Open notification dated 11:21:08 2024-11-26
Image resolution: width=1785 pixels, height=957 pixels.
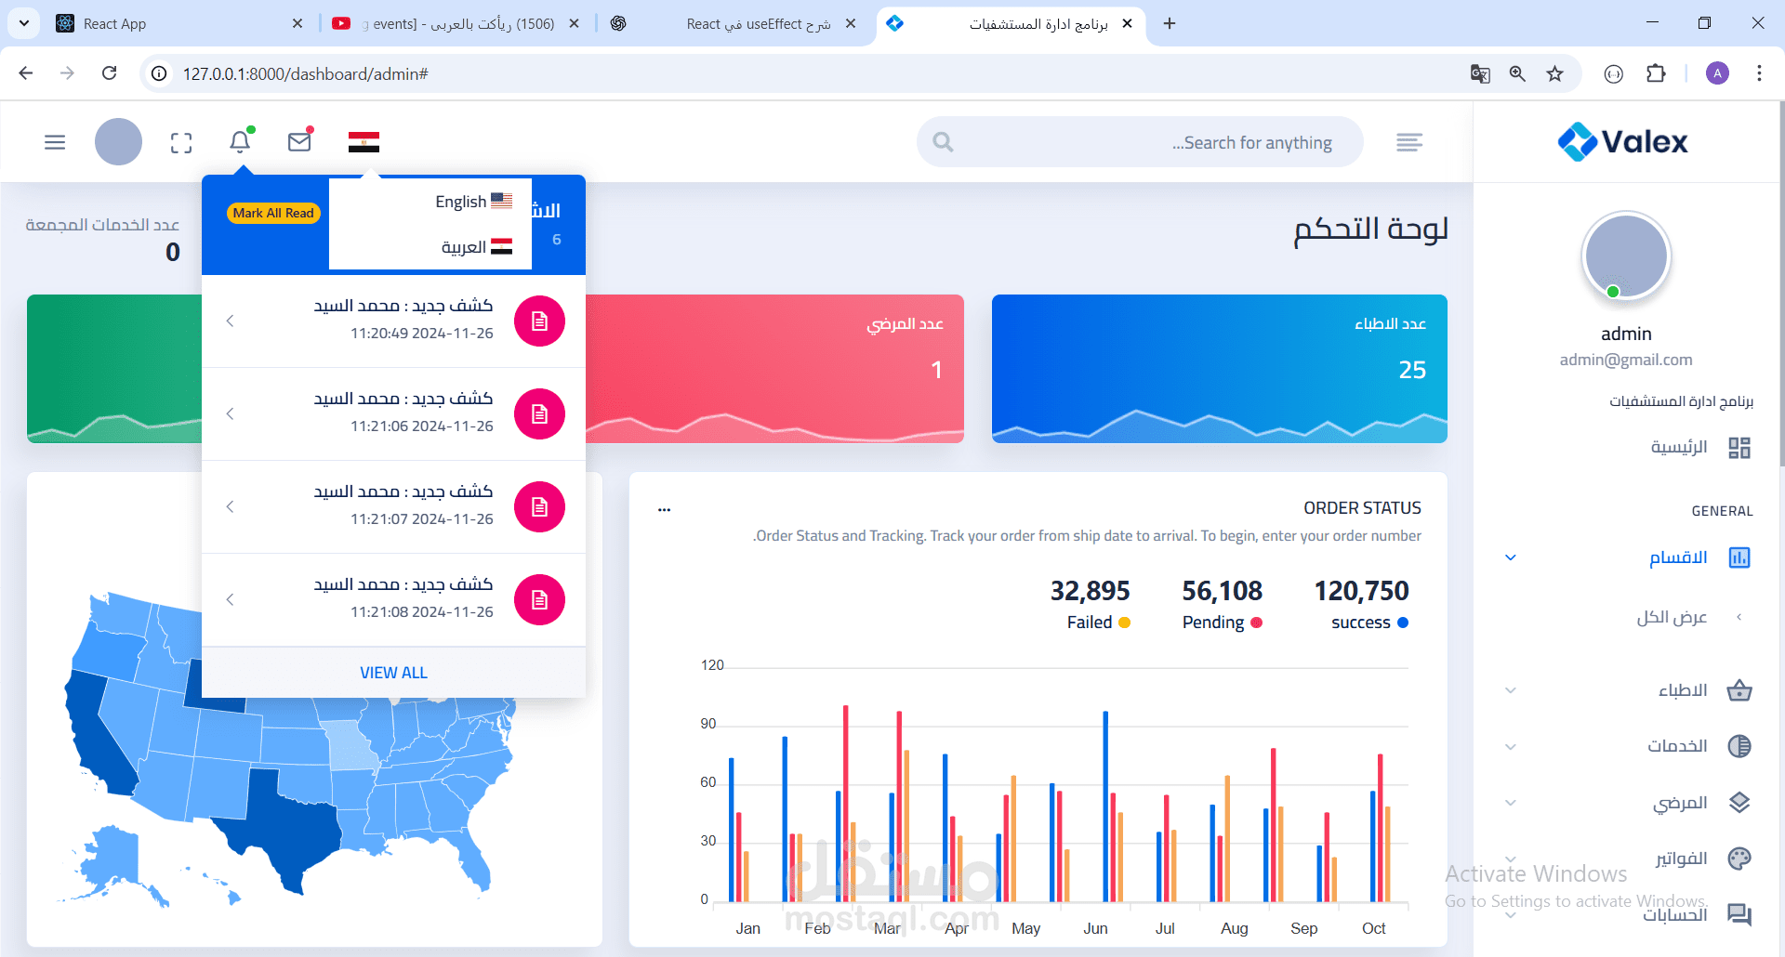(393, 599)
